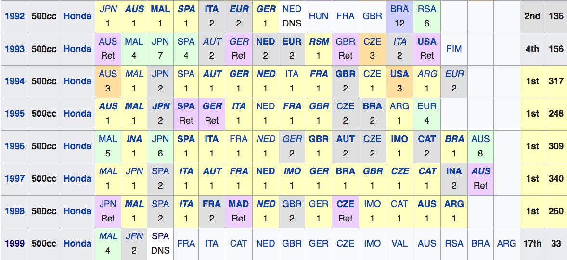This screenshot has height=260, width=567.
Task: Open the USA race link in 1994 row
Action: click(399, 74)
